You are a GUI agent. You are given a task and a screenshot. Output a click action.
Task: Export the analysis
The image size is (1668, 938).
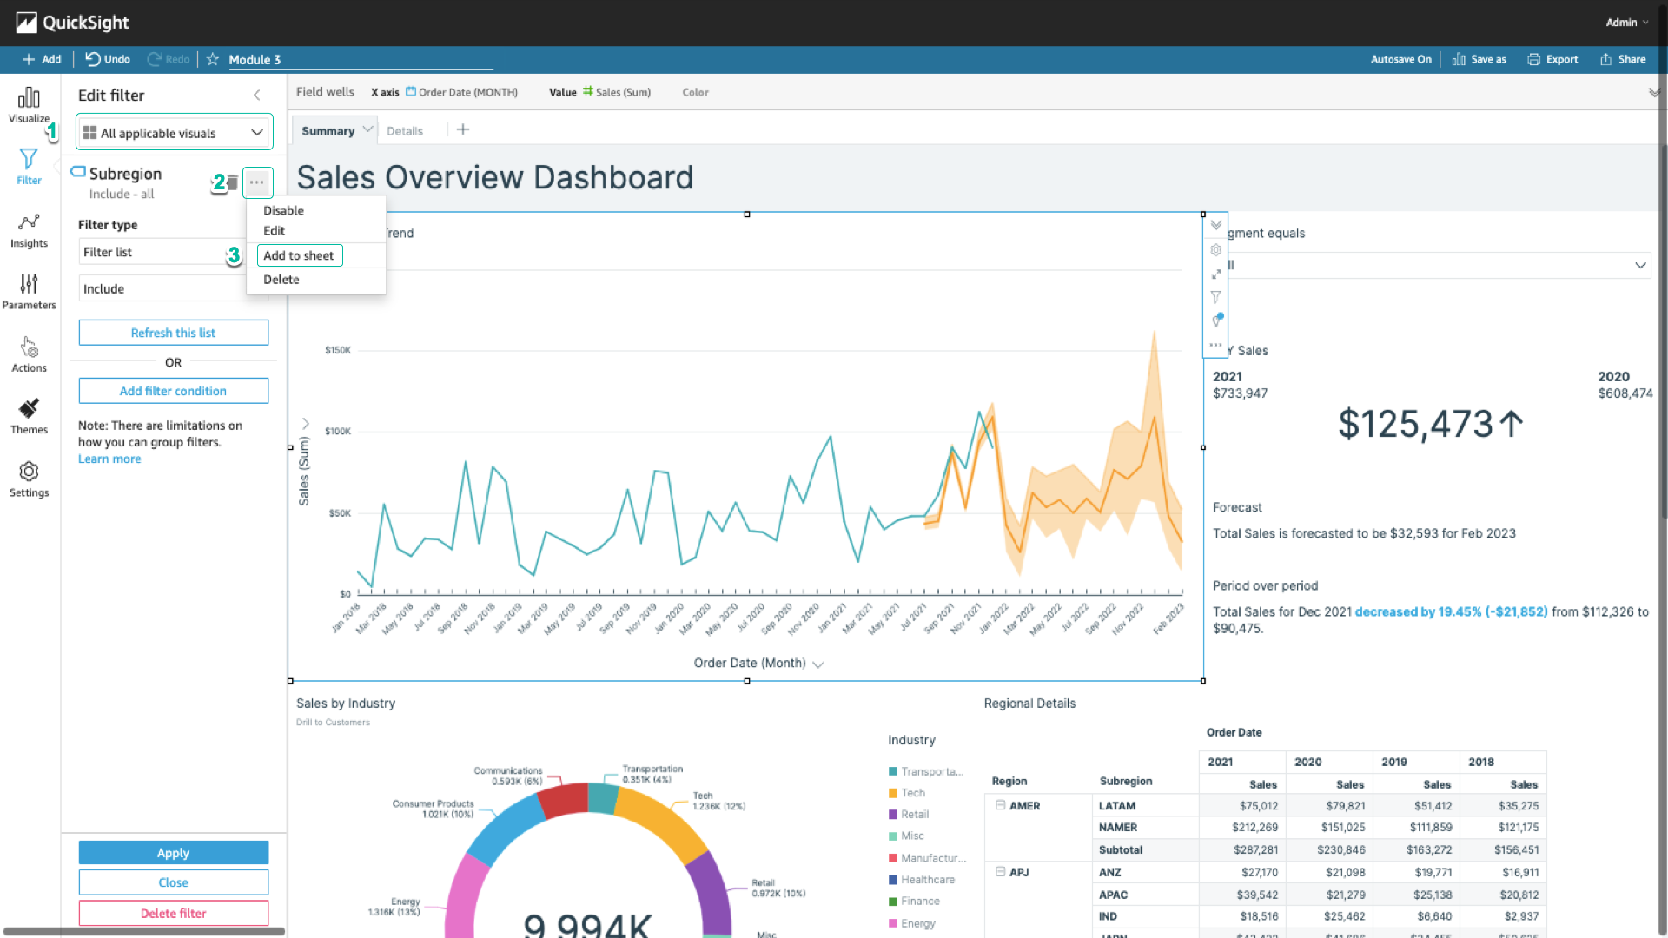1552,59
